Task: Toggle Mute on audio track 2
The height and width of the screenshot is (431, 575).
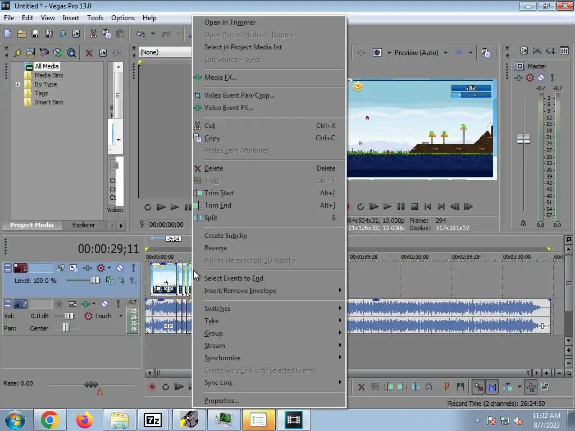Action: pyautogui.click(x=104, y=304)
